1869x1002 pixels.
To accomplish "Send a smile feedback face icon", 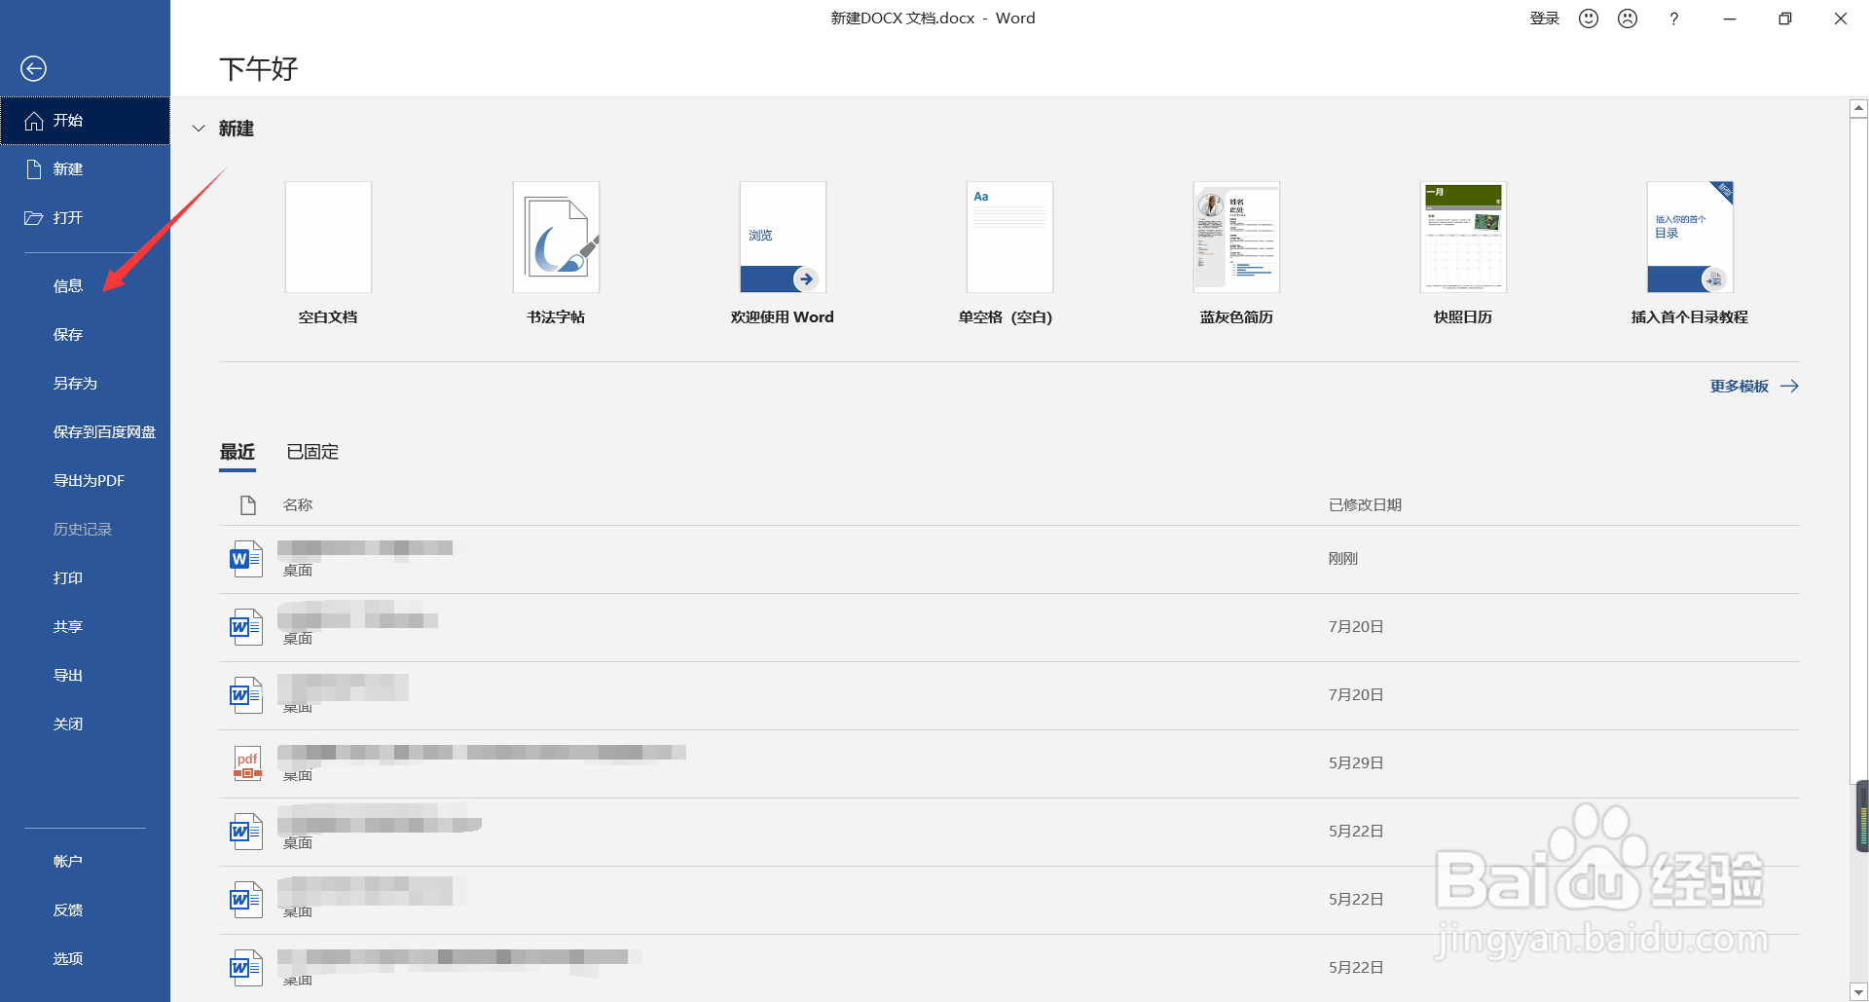I will click(x=1589, y=19).
